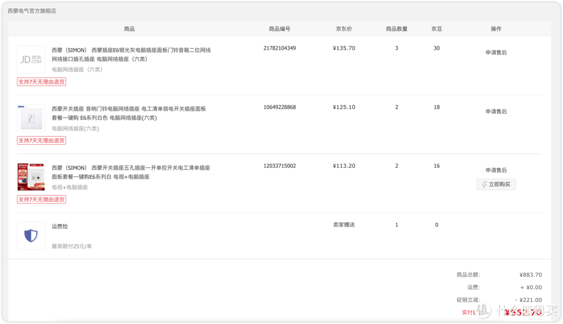Select the shipping fee + ¥0.00
The height and width of the screenshot is (324, 563).
coord(531,288)
